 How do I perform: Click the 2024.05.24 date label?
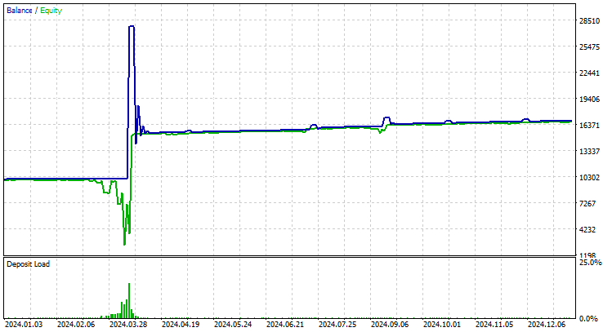pos(233,324)
